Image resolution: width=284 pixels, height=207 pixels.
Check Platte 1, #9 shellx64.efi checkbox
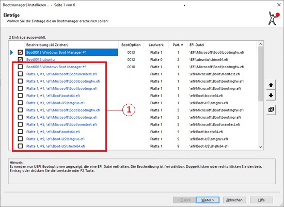20,146
